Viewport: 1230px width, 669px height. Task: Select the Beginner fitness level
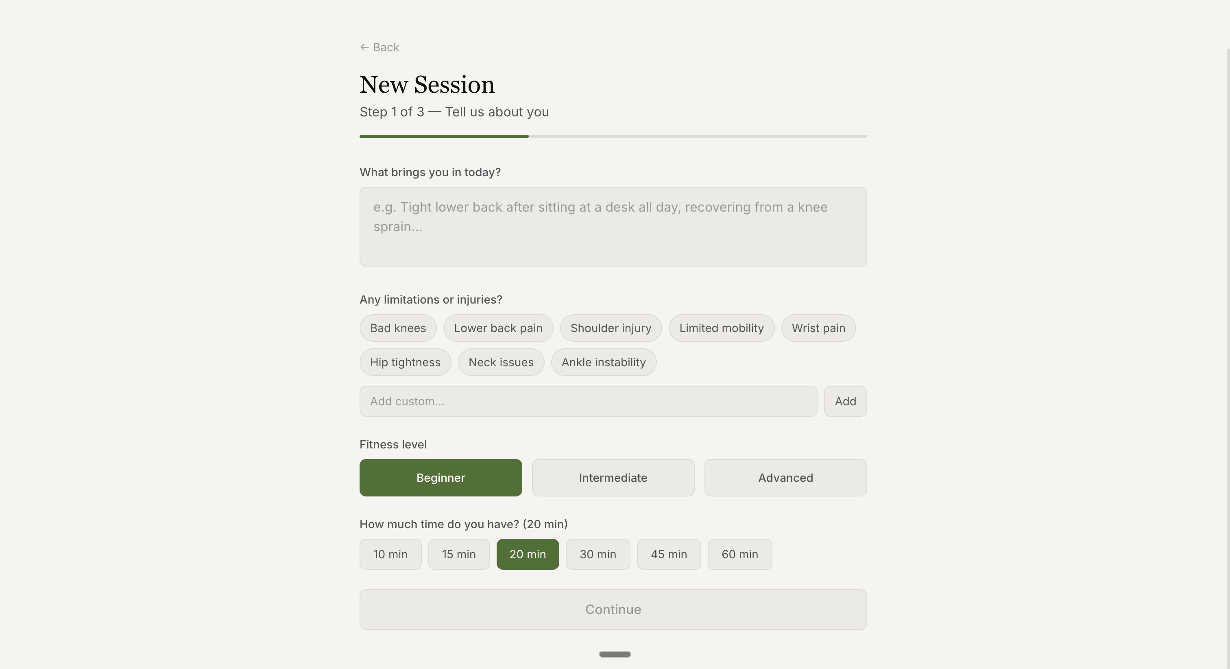tap(441, 478)
